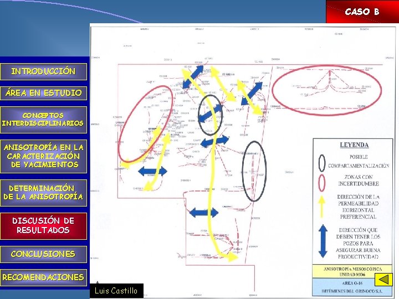Click the yellow arrow legend symbol

pyautogui.click(x=322, y=207)
